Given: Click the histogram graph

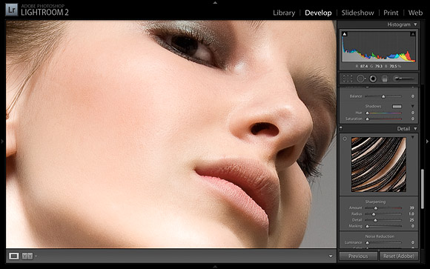Looking at the screenshot, I should pos(379,47).
